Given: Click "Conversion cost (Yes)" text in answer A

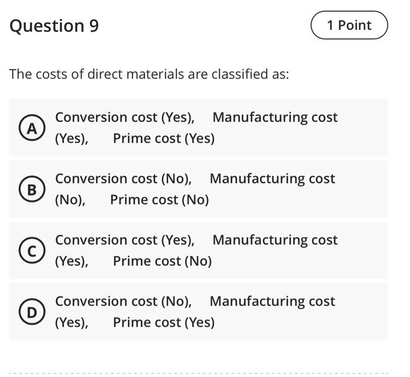Looking at the screenshot, I should (124, 117).
